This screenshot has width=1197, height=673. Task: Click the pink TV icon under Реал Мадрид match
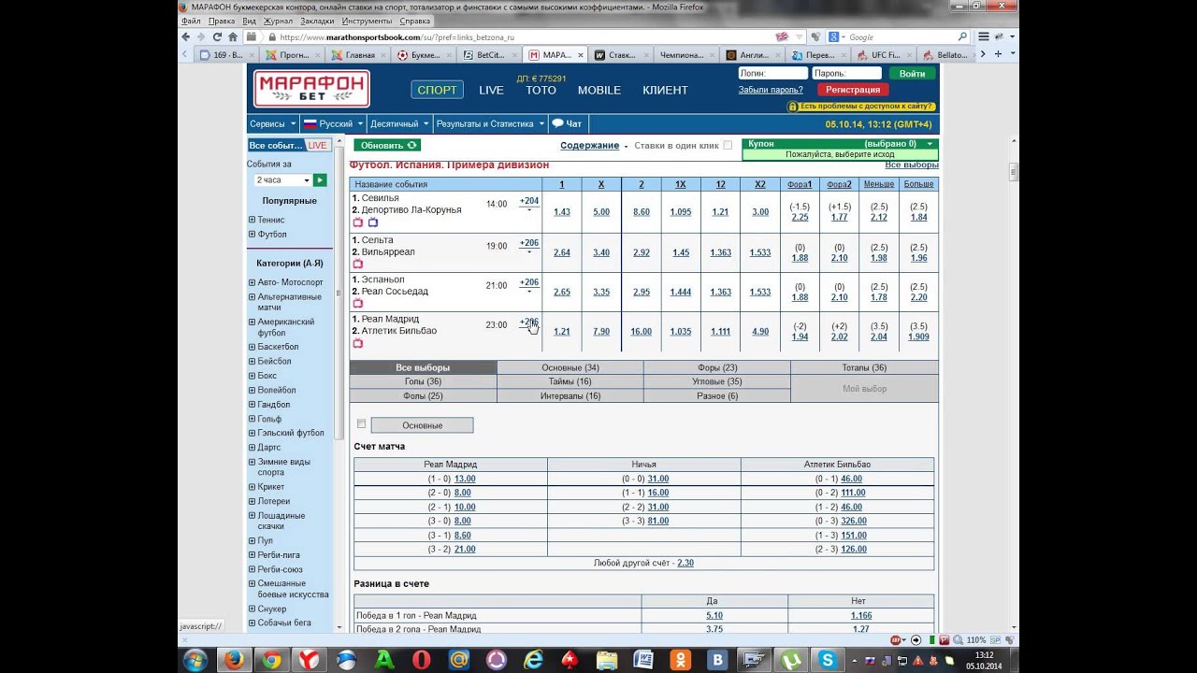pos(357,343)
